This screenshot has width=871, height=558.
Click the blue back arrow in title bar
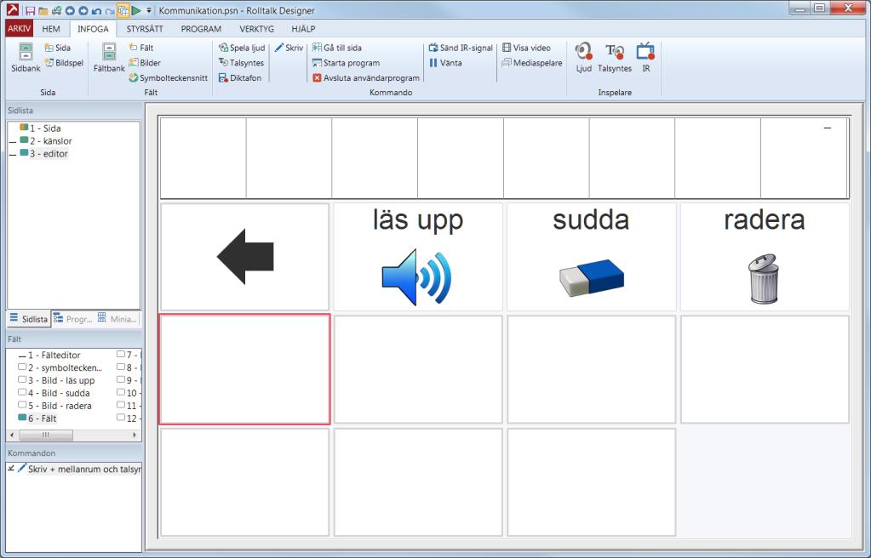(70, 10)
